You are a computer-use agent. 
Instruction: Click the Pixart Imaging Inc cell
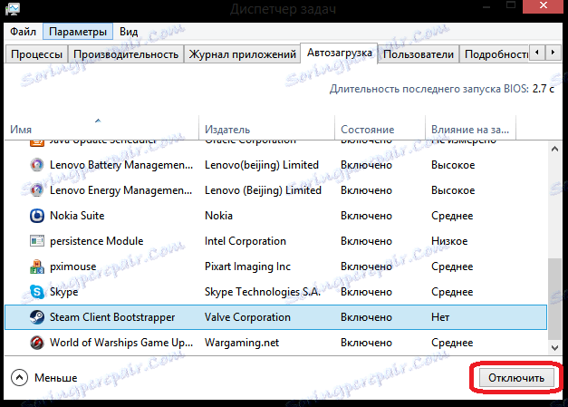click(247, 266)
